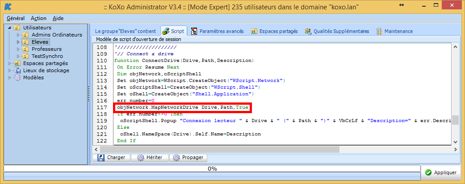Open the Général menu
Image resolution: width=465 pixels, height=184 pixels.
tap(16, 18)
